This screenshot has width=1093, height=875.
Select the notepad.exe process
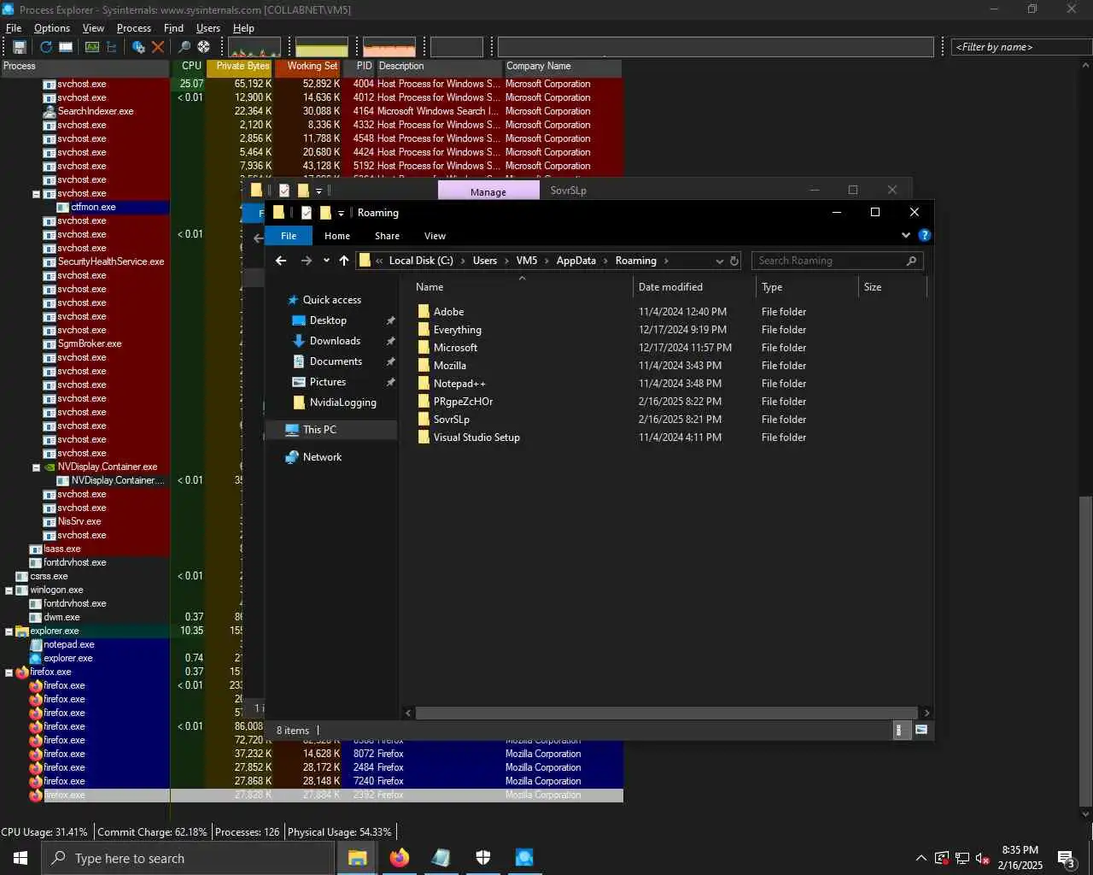69,644
